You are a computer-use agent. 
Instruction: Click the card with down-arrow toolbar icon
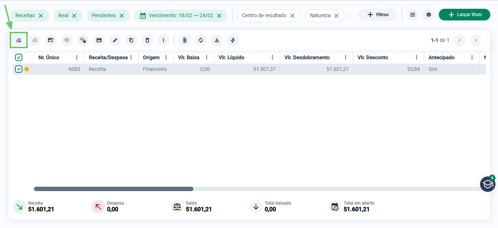(51, 40)
